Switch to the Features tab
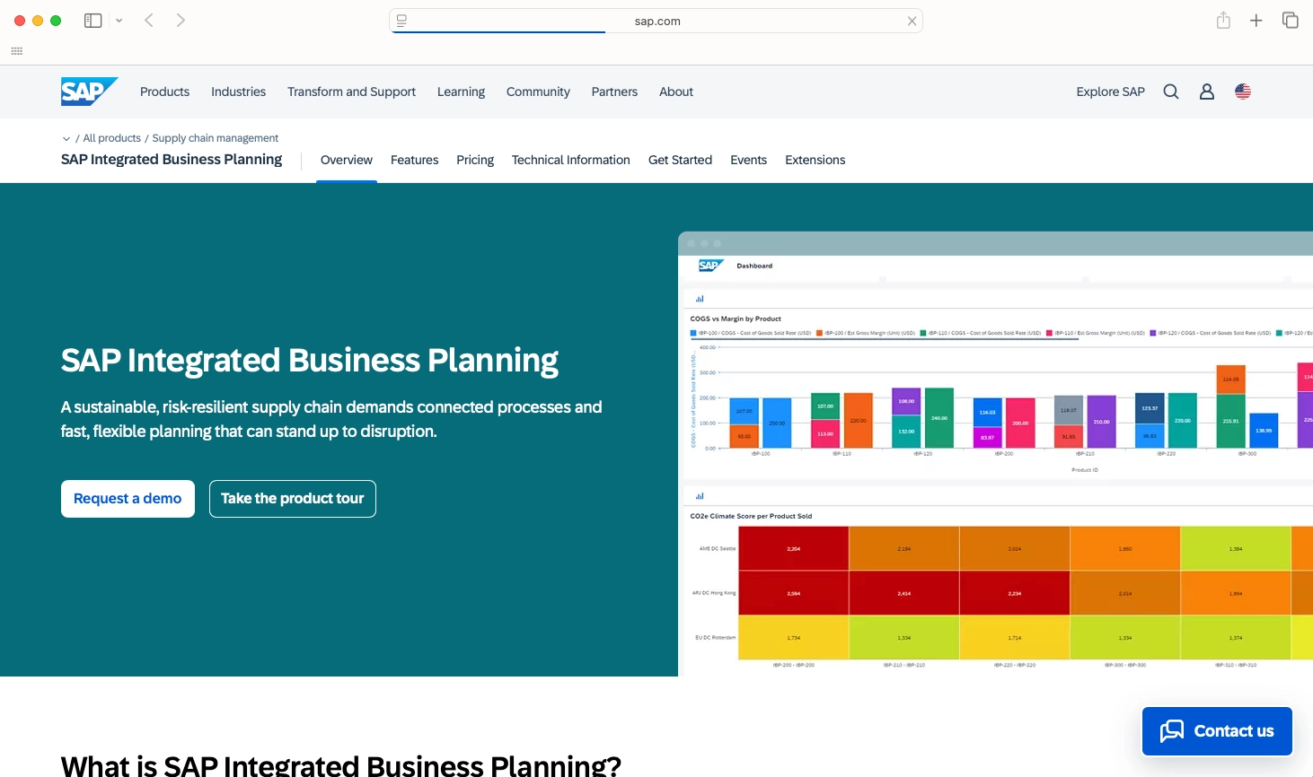Viewport: 1313px width, 777px height. [414, 160]
